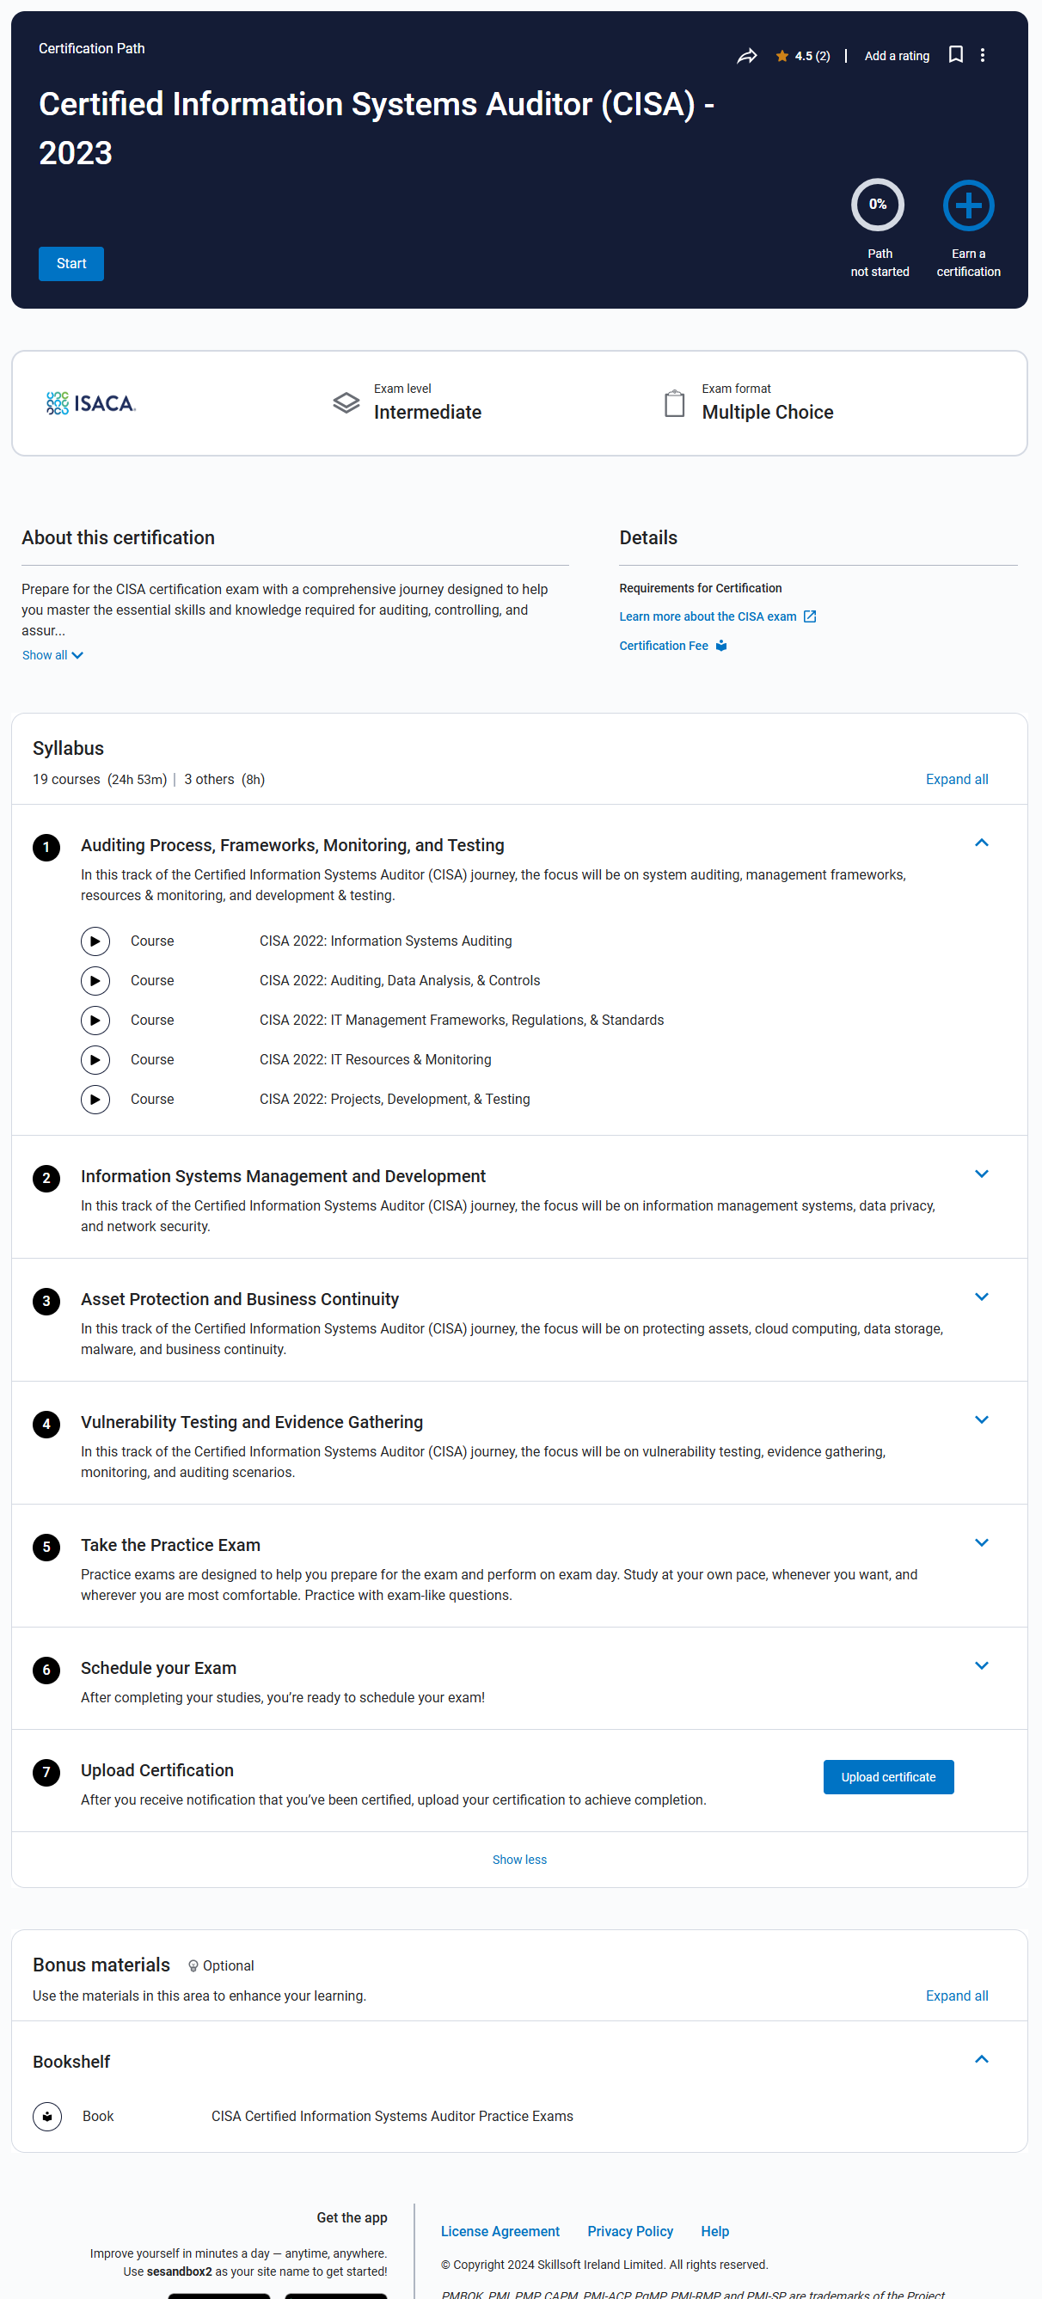This screenshot has height=2299, width=1042.
Task: Click the Earn a certification plus icon
Action: [968, 205]
